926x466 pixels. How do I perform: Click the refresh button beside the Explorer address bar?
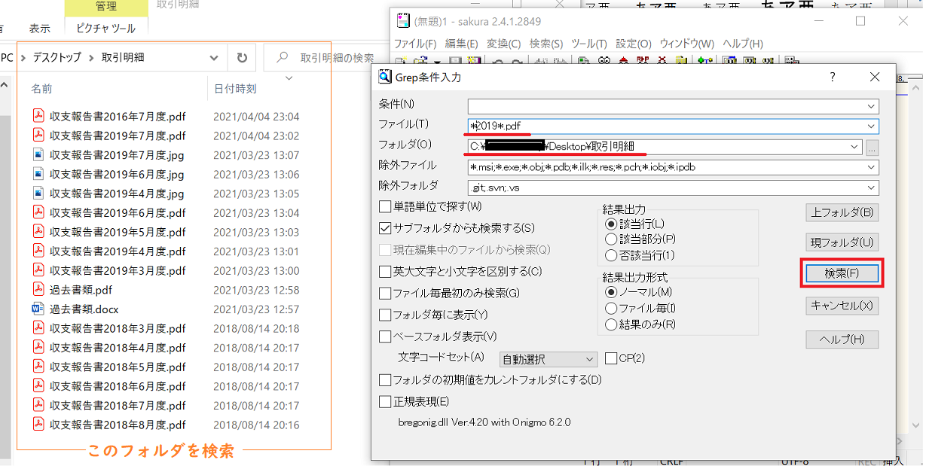[241, 58]
